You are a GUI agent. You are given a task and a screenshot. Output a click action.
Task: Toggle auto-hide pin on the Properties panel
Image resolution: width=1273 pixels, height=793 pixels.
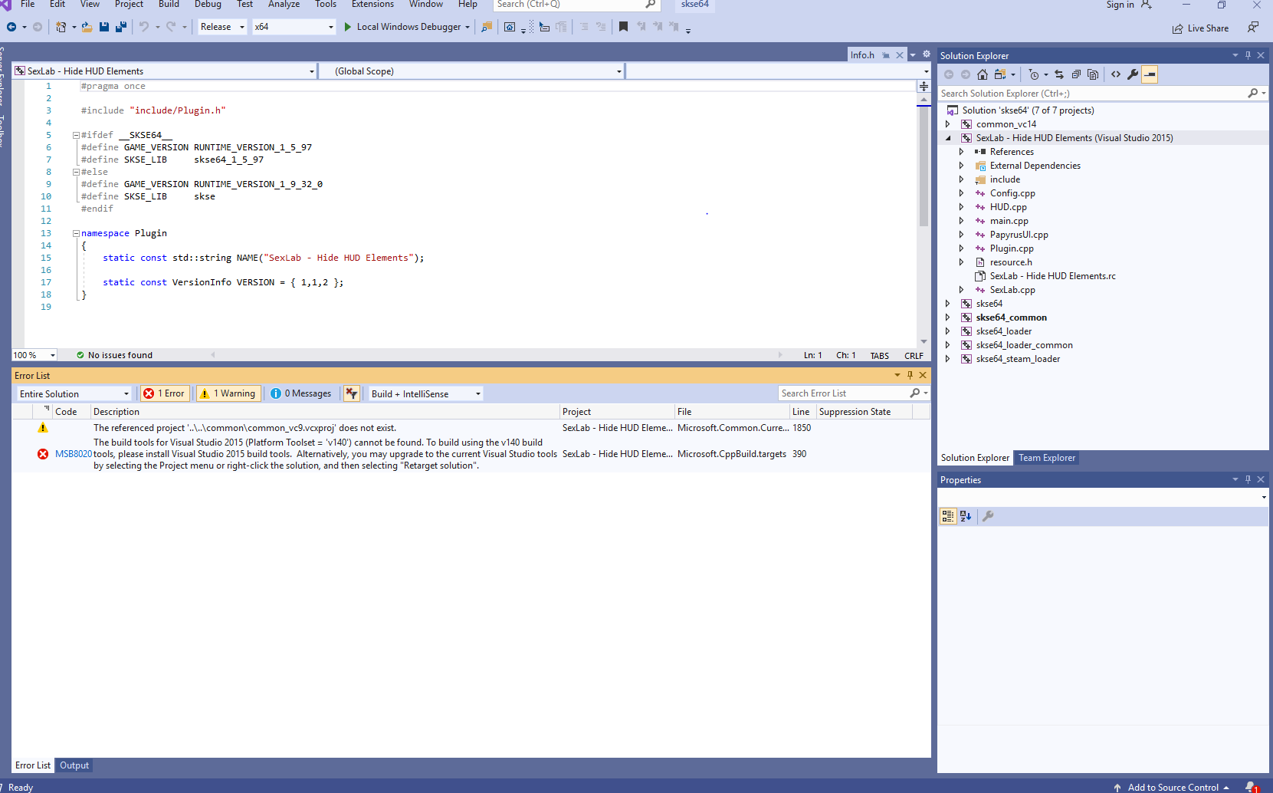pos(1248,479)
